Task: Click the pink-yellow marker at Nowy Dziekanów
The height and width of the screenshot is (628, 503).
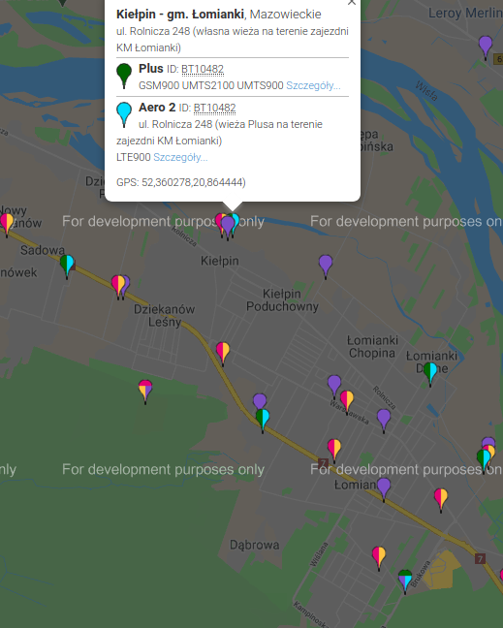Action: click(7, 225)
